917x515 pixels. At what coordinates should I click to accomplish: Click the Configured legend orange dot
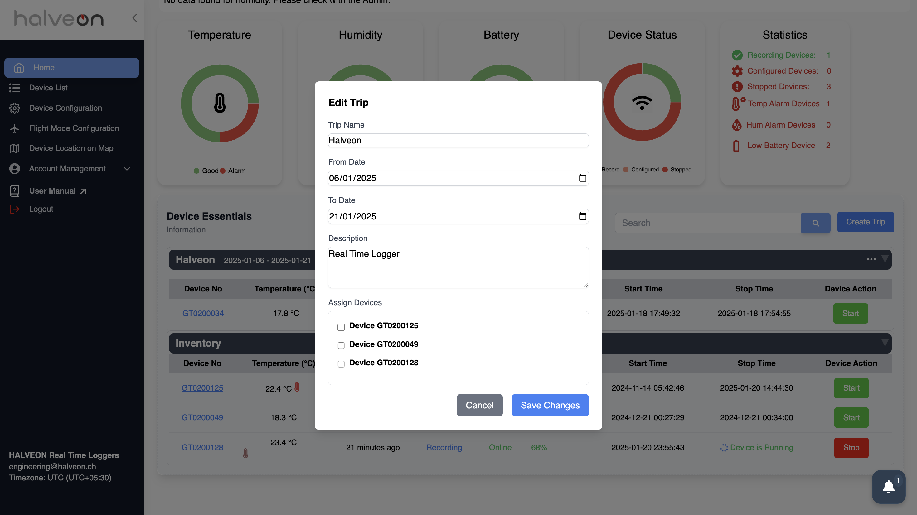(625, 169)
